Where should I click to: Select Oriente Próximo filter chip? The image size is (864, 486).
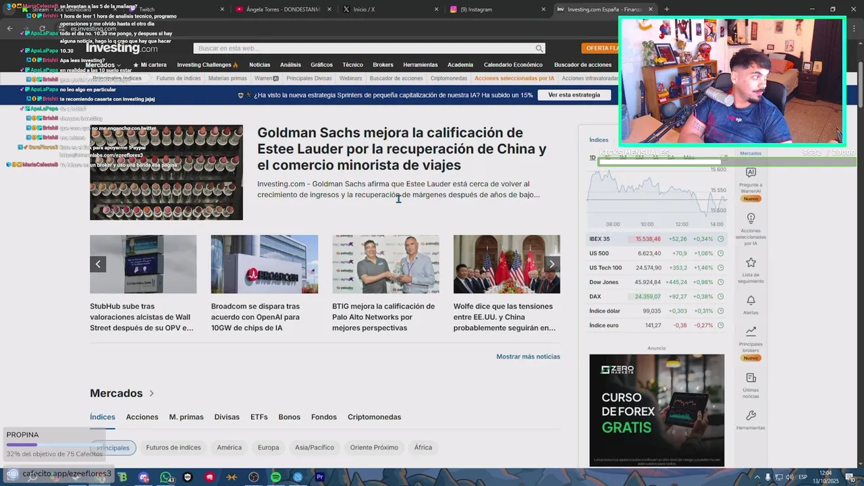coord(374,448)
